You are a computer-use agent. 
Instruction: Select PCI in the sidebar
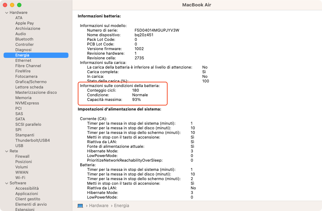click(x=18, y=108)
